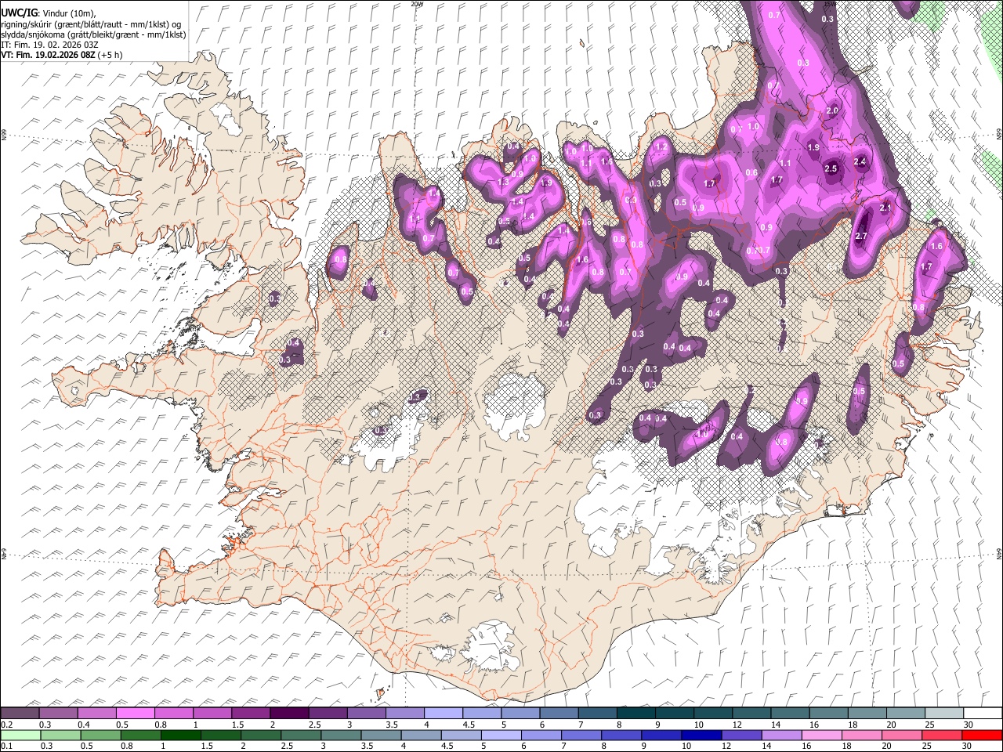The image size is (1003, 752).
Task: Click the UWC/IG title in the header box
Action: tap(18, 13)
